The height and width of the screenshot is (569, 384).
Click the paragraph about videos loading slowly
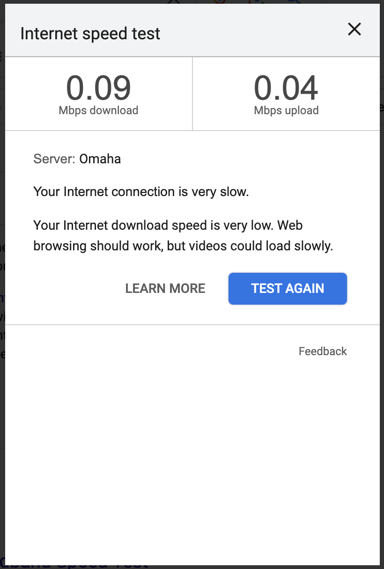coord(183,236)
